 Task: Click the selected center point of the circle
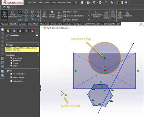[105, 58]
